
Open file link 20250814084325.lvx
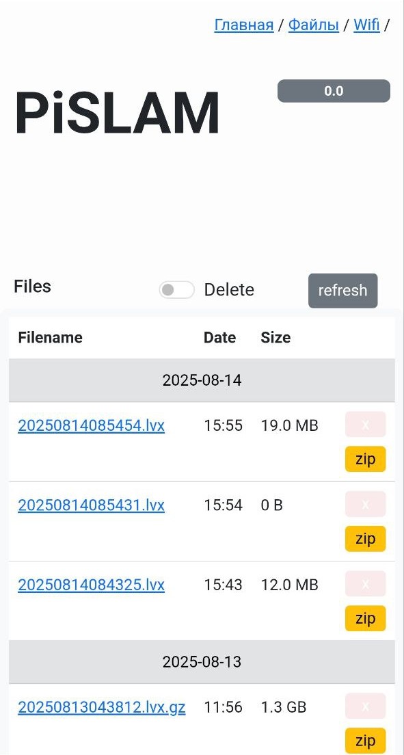tap(92, 585)
